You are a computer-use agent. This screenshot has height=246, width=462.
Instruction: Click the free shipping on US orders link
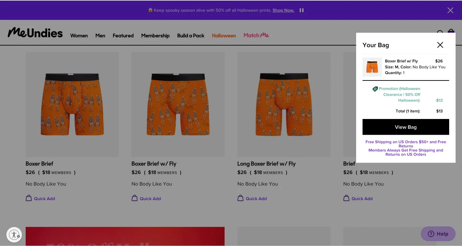(x=406, y=144)
